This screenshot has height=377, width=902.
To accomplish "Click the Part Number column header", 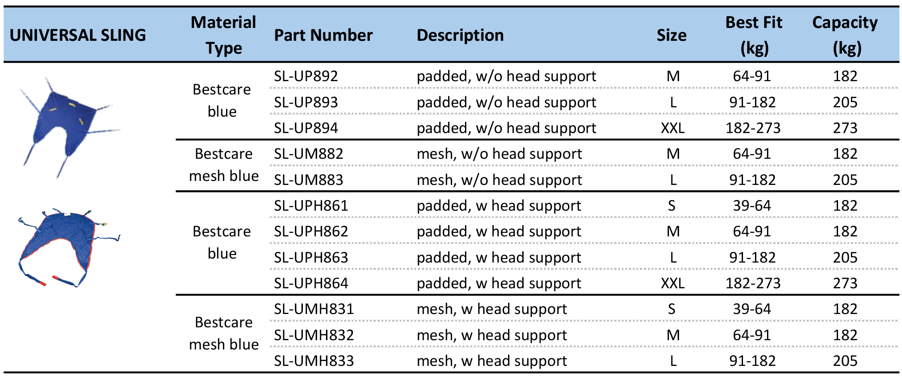I will 323,35.
